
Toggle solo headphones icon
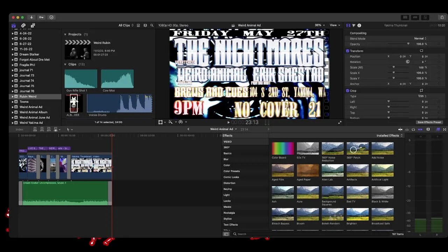pos(413,129)
